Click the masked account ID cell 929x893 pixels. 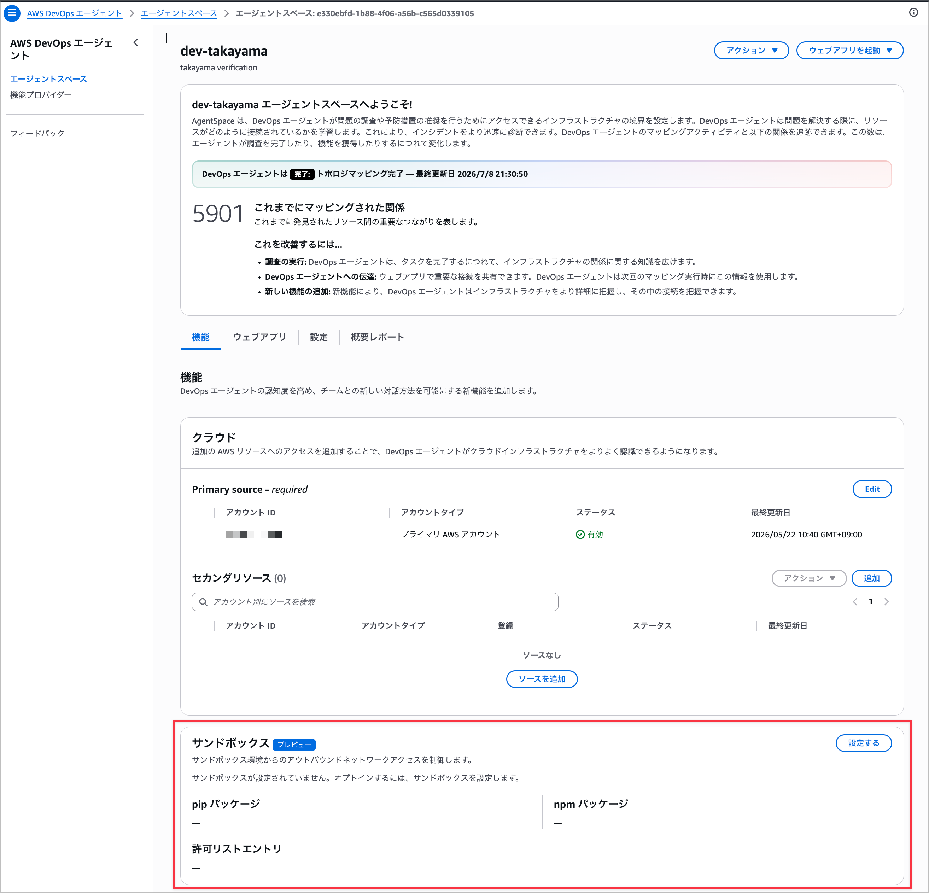pos(254,535)
